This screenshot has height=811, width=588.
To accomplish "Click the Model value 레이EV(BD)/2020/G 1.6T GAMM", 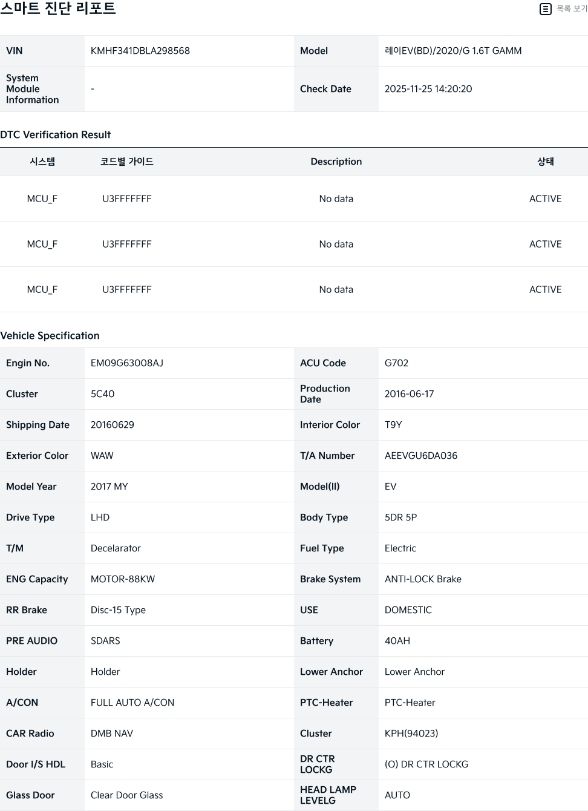I will 453,51.
